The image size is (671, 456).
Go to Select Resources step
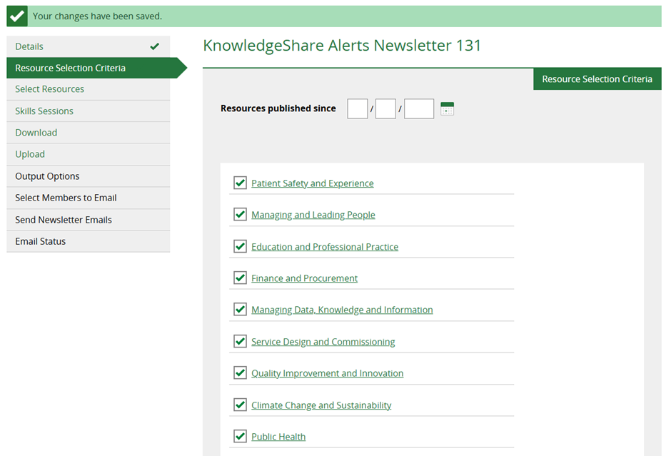pyautogui.click(x=88, y=89)
